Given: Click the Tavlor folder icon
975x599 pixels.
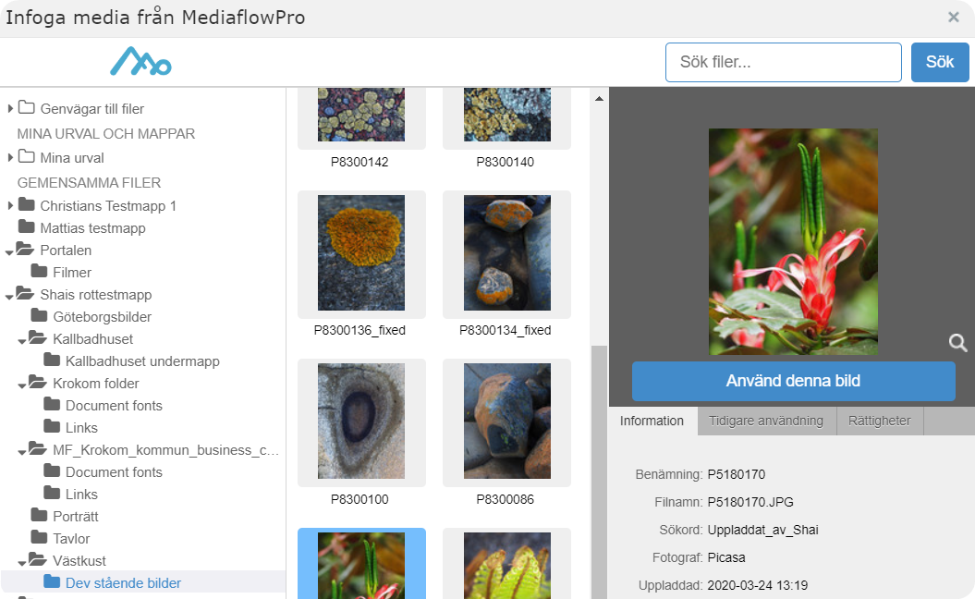Looking at the screenshot, I should (39, 537).
